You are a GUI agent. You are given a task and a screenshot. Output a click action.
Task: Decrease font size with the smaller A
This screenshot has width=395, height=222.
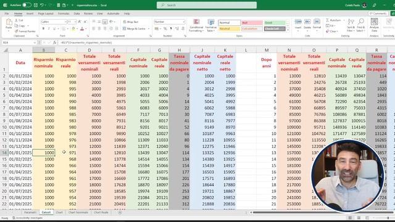(x=85, y=22)
